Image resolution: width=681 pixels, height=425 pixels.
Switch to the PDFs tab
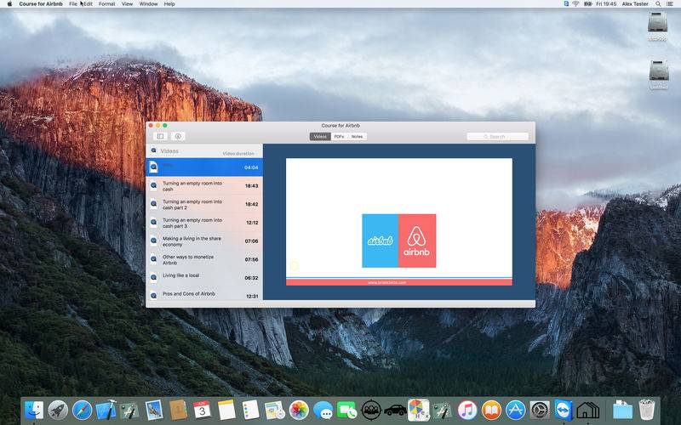pyautogui.click(x=339, y=137)
